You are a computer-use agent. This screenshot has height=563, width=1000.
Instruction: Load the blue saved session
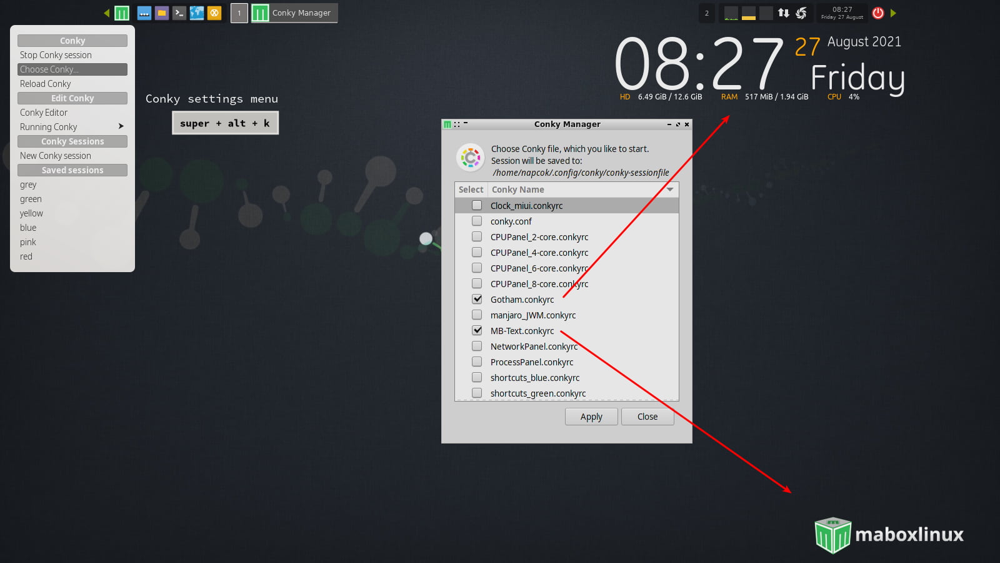(x=72, y=228)
